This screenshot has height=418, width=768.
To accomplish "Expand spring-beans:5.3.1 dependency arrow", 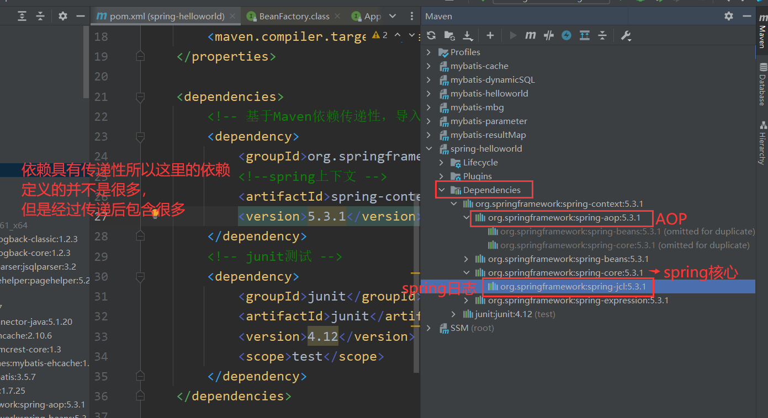I will coord(467,259).
